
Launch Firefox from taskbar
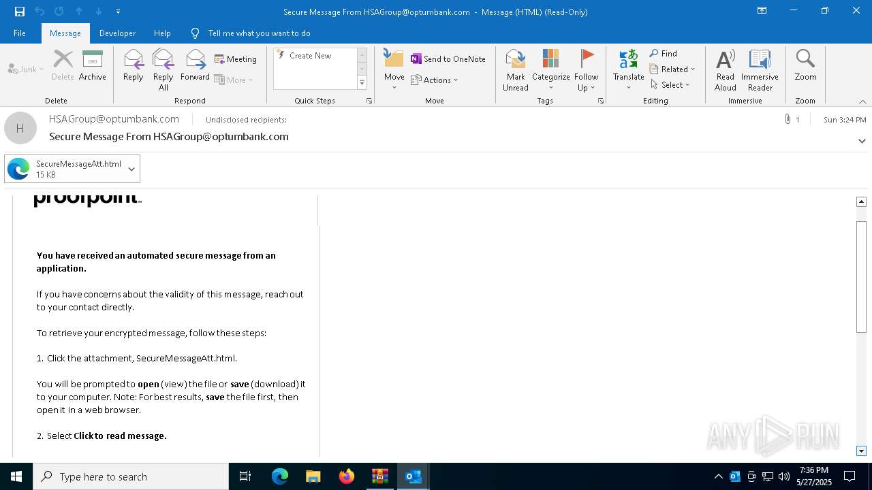coord(347,476)
